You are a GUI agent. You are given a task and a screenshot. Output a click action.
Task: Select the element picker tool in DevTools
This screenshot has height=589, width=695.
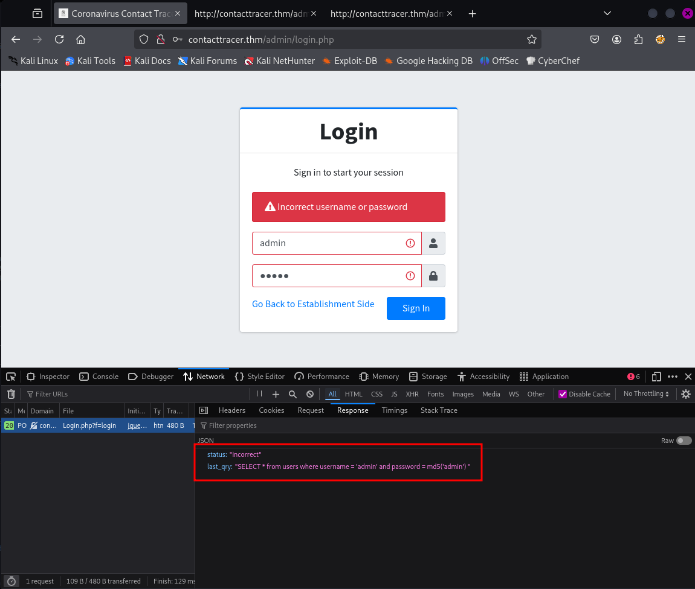click(x=10, y=376)
